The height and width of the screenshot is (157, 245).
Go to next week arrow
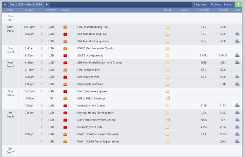(47, 5)
